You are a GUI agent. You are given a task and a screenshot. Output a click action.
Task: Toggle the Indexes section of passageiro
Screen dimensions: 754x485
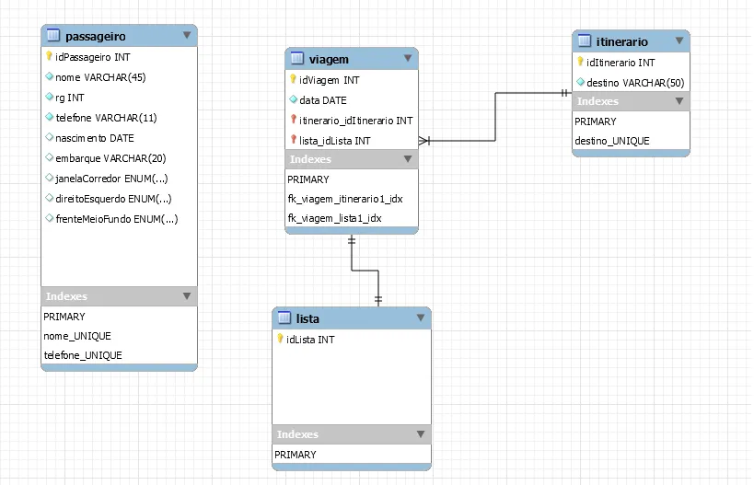click(x=187, y=296)
